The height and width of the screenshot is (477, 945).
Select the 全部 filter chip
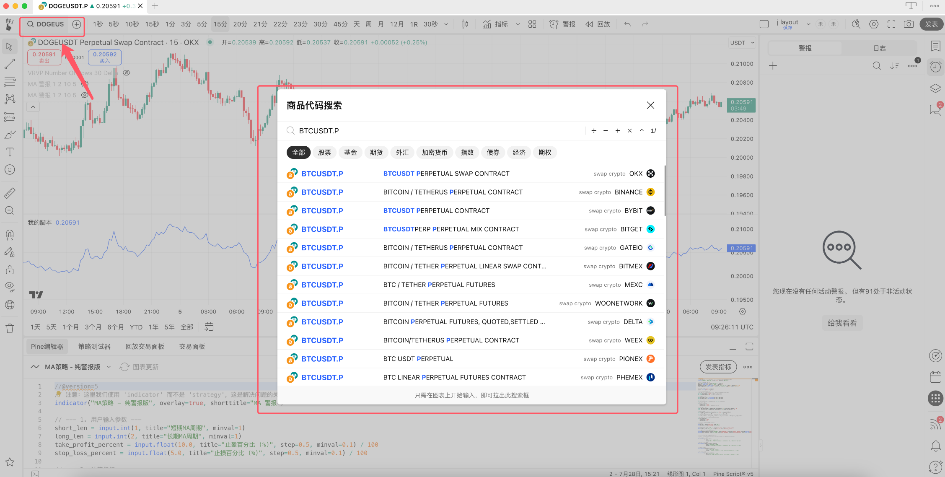point(299,153)
